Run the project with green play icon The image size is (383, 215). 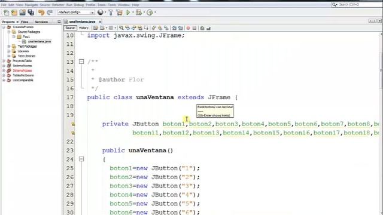click(x=128, y=12)
